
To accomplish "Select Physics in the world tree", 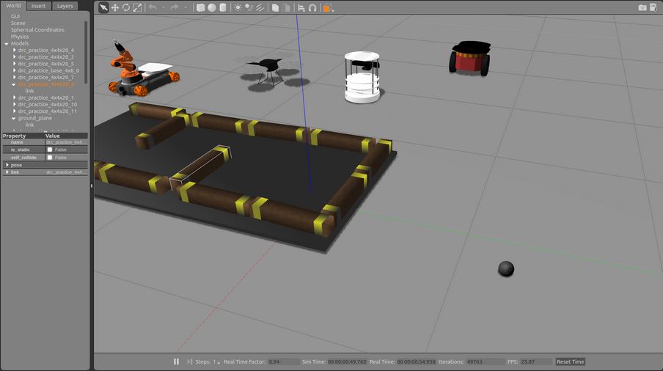I will tap(20, 37).
